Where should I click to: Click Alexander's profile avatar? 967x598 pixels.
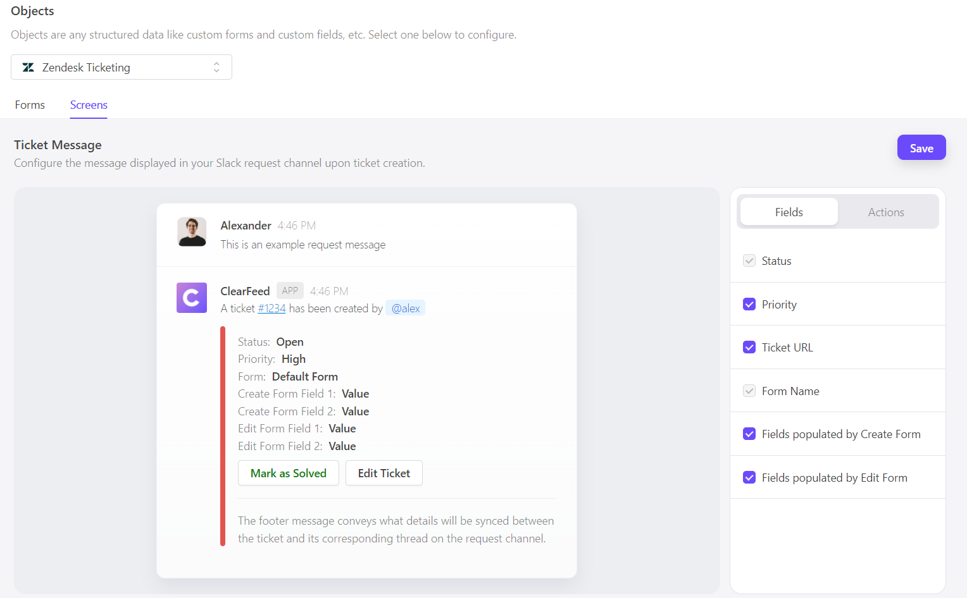(x=192, y=232)
